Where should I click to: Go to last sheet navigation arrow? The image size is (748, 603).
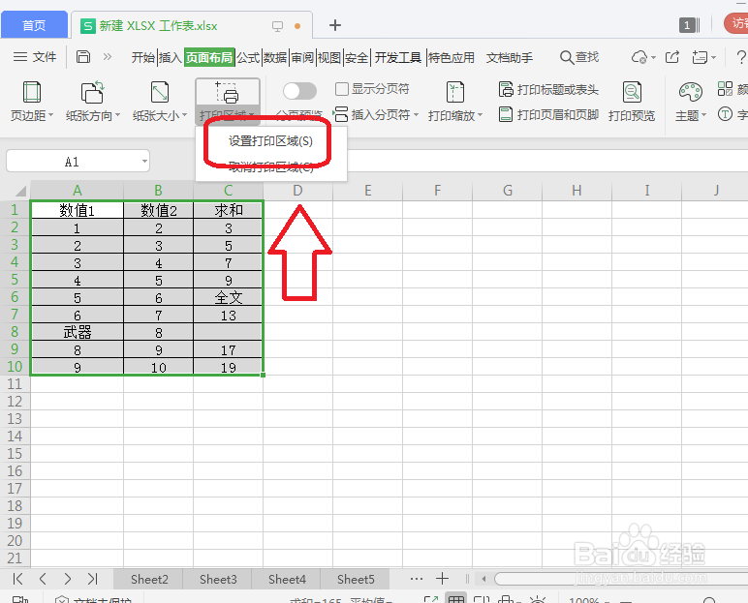point(92,579)
